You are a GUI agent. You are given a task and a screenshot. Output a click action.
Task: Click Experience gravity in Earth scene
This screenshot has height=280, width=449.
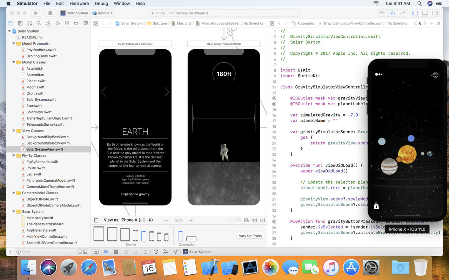point(135,194)
